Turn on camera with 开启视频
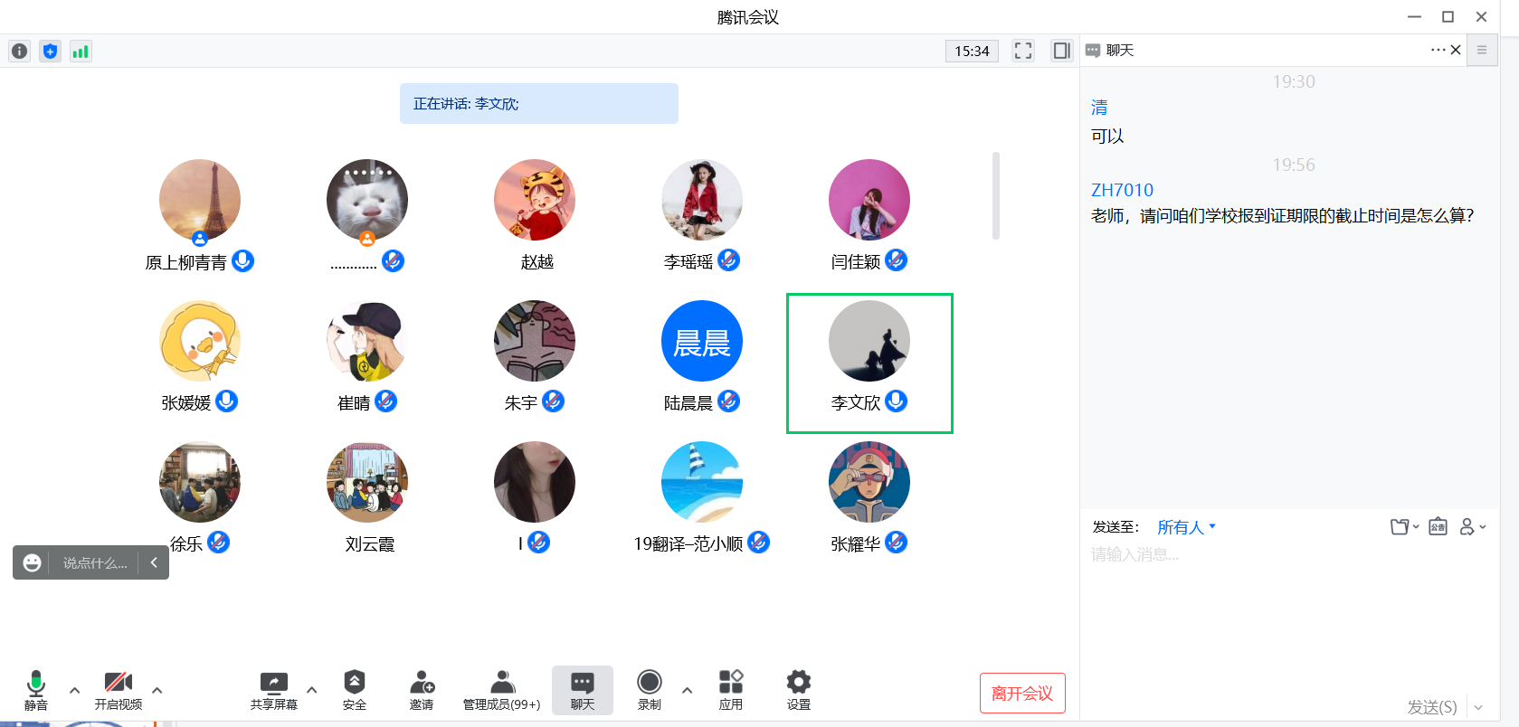Image resolution: width=1519 pixels, height=727 pixels. [119, 691]
